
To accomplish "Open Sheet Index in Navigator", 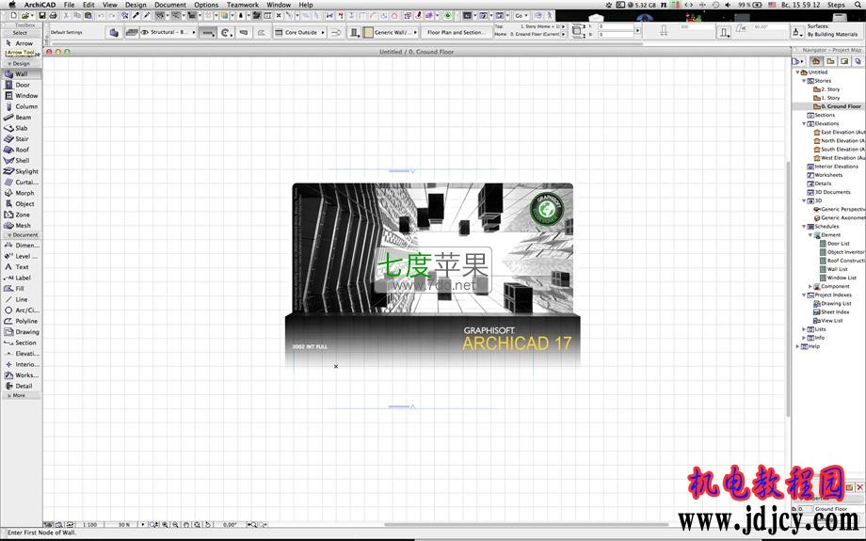I will (832, 312).
